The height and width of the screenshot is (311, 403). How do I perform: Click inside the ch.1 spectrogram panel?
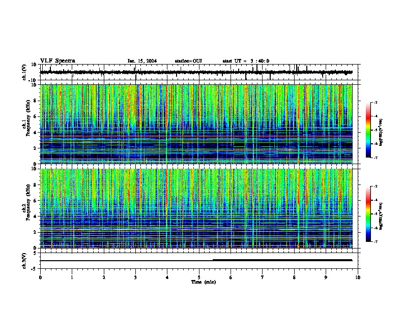tap(196, 124)
